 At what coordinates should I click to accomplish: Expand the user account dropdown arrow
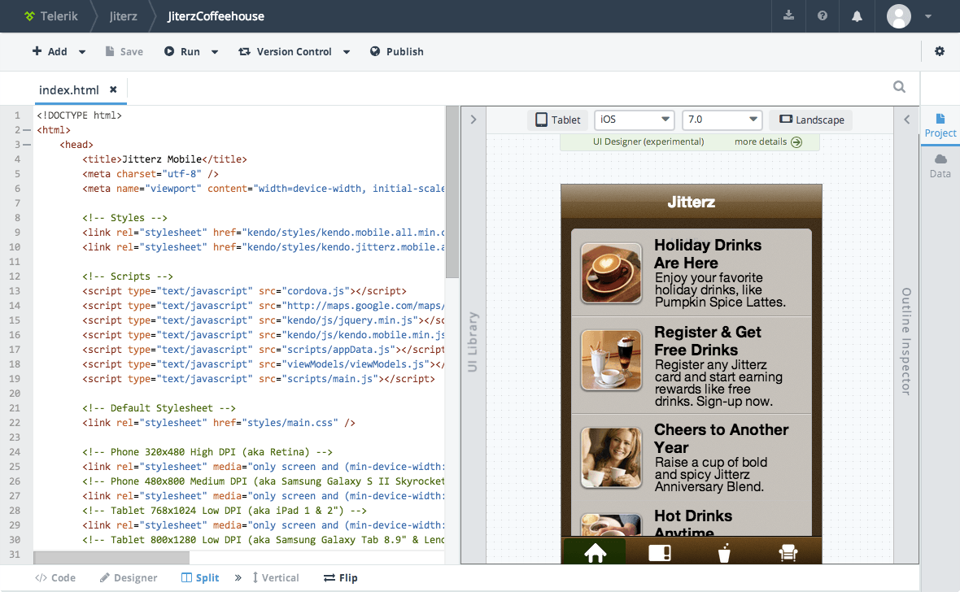coord(928,16)
